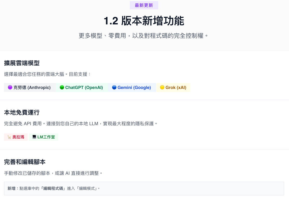This screenshot has height=199, width=289.
Task: Click the purple circle icon beside 克勞德
Action: pyautogui.click(x=10, y=88)
